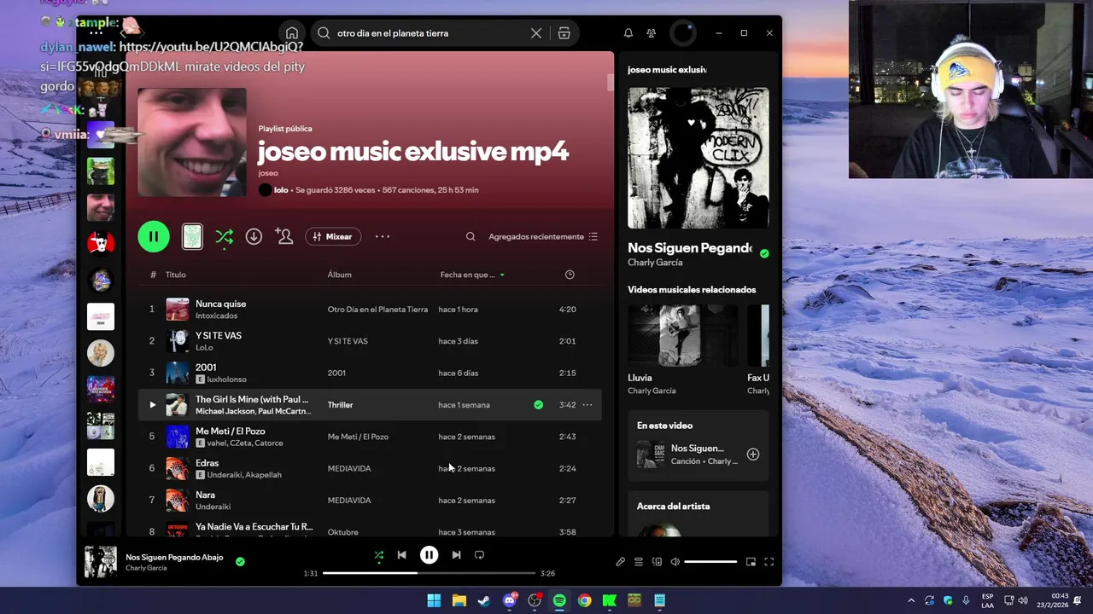
Task: Open the green frog playlist in Spotify sidebar
Action: point(101,171)
